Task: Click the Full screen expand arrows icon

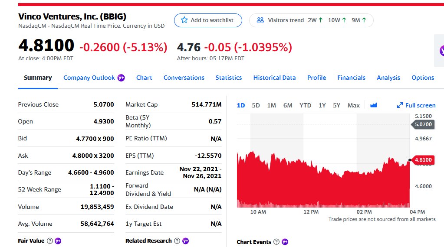Action: point(400,105)
